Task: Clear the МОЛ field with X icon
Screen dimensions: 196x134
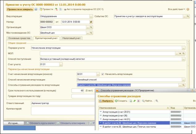Action: click(x=180, y=54)
